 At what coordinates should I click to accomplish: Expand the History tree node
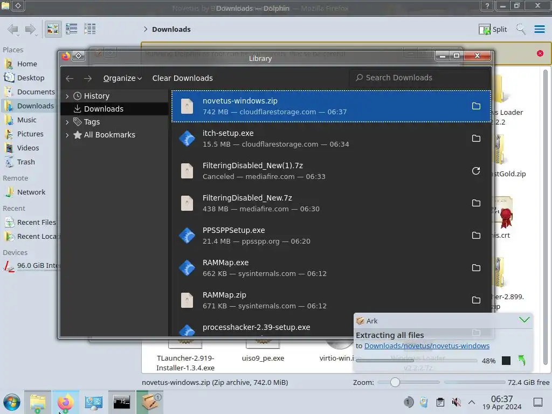coord(67,96)
